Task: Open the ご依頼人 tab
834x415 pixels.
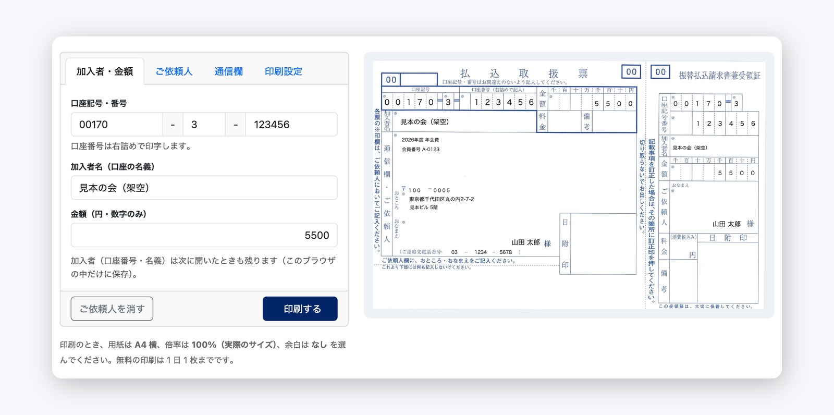Action: 174,71
